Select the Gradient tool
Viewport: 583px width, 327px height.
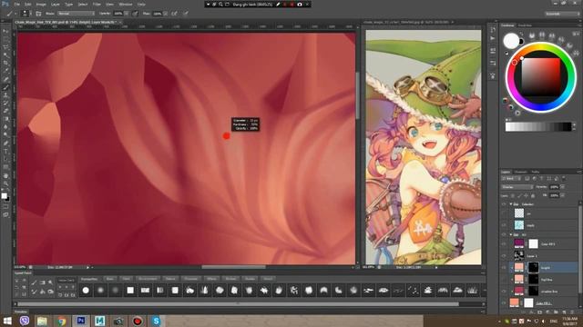click(x=5, y=119)
